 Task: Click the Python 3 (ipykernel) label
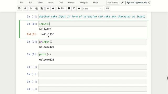[136, 3]
